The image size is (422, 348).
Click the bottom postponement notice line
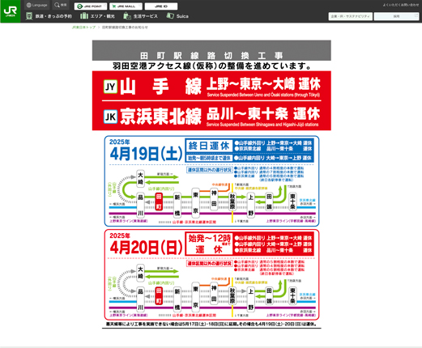click(x=211, y=325)
